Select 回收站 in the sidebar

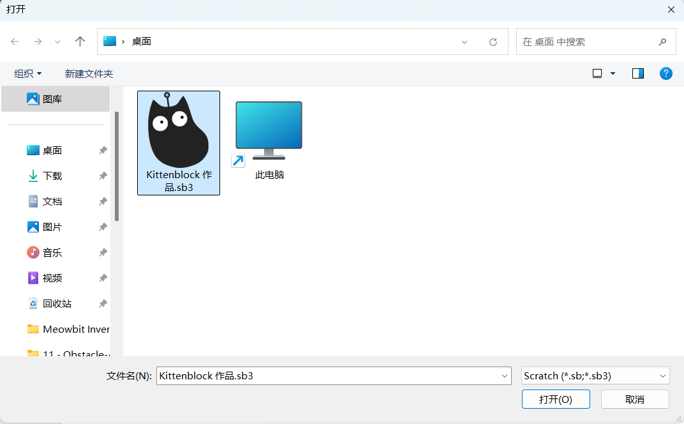pyautogui.click(x=57, y=303)
